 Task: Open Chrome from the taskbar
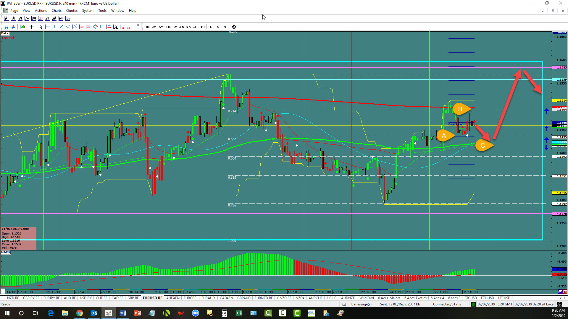click(x=80, y=313)
